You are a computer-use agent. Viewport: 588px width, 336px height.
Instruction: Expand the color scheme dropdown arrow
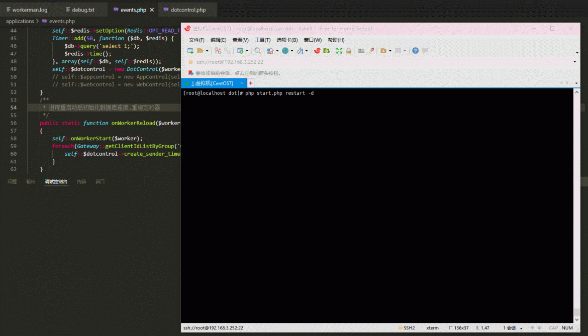pyautogui.click(x=277, y=51)
